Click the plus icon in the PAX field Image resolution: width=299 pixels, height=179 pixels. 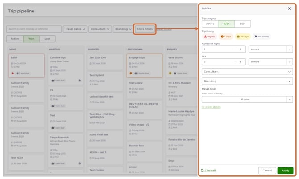coord(240,62)
